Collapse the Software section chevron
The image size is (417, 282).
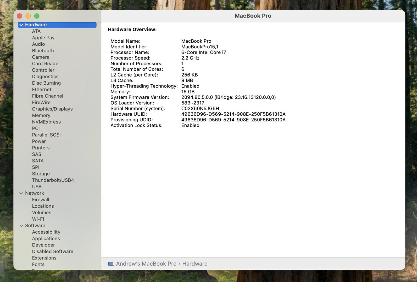tap(21, 226)
